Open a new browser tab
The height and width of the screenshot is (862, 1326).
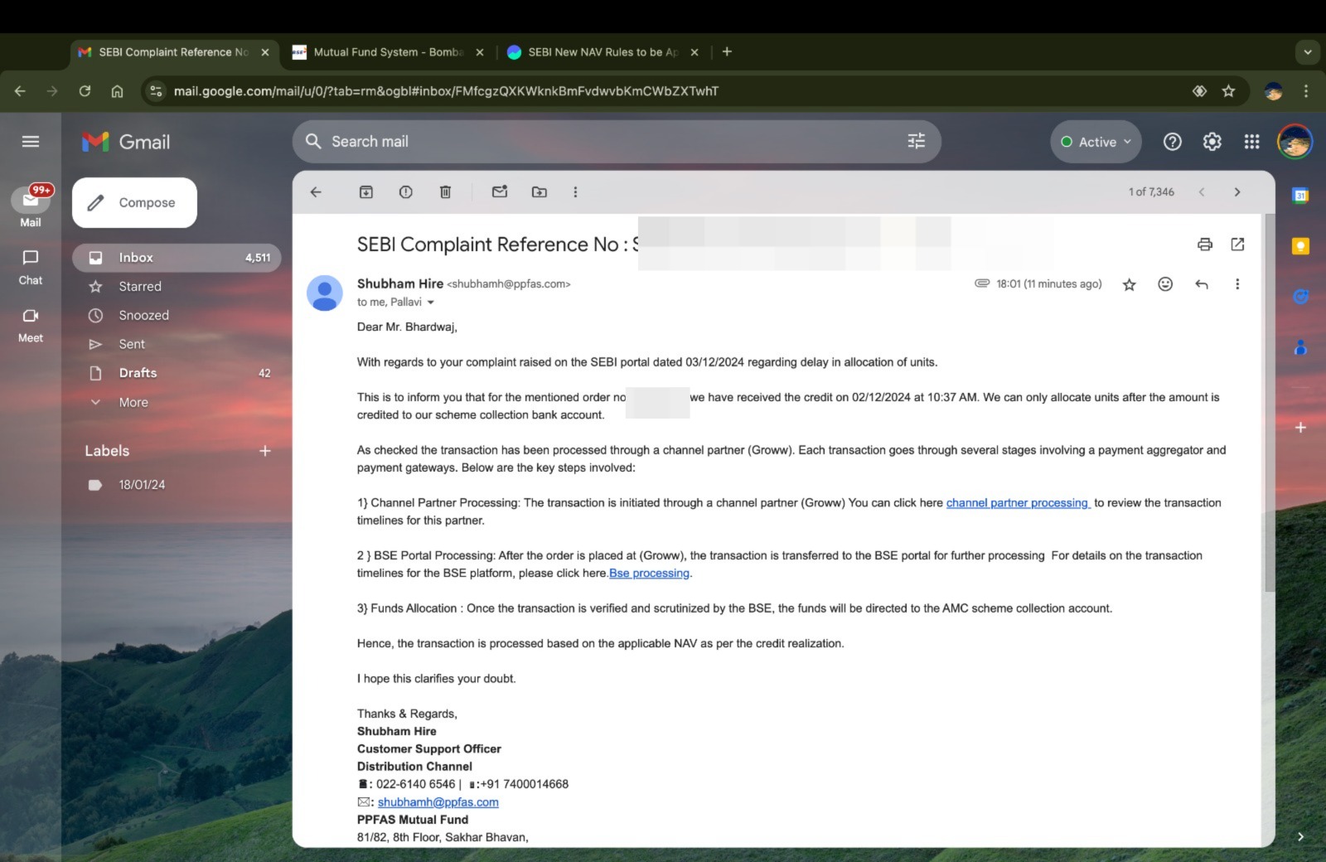click(x=727, y=51)
